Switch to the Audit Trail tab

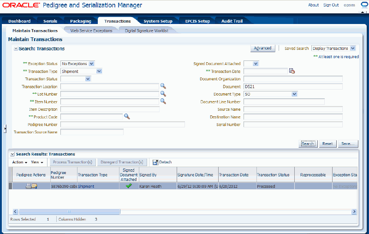pos(232,21)
